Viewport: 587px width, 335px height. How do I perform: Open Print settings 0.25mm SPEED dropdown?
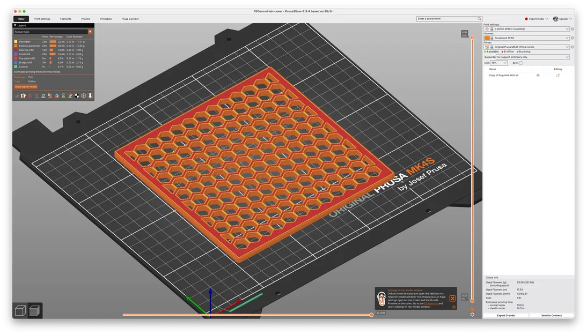(x=527, y=29)
